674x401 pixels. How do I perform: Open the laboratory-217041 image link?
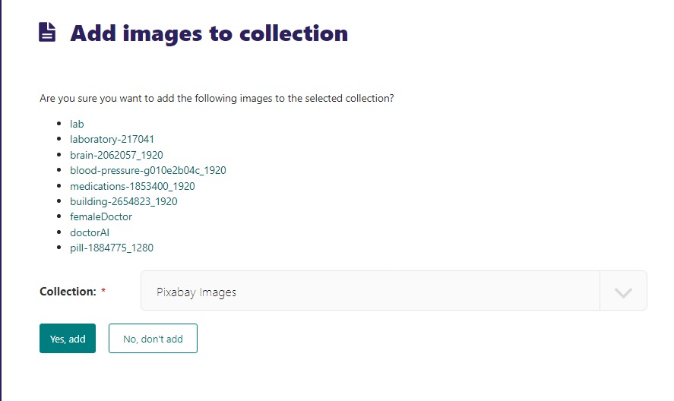pyautogui.click(x=112, y=139)
